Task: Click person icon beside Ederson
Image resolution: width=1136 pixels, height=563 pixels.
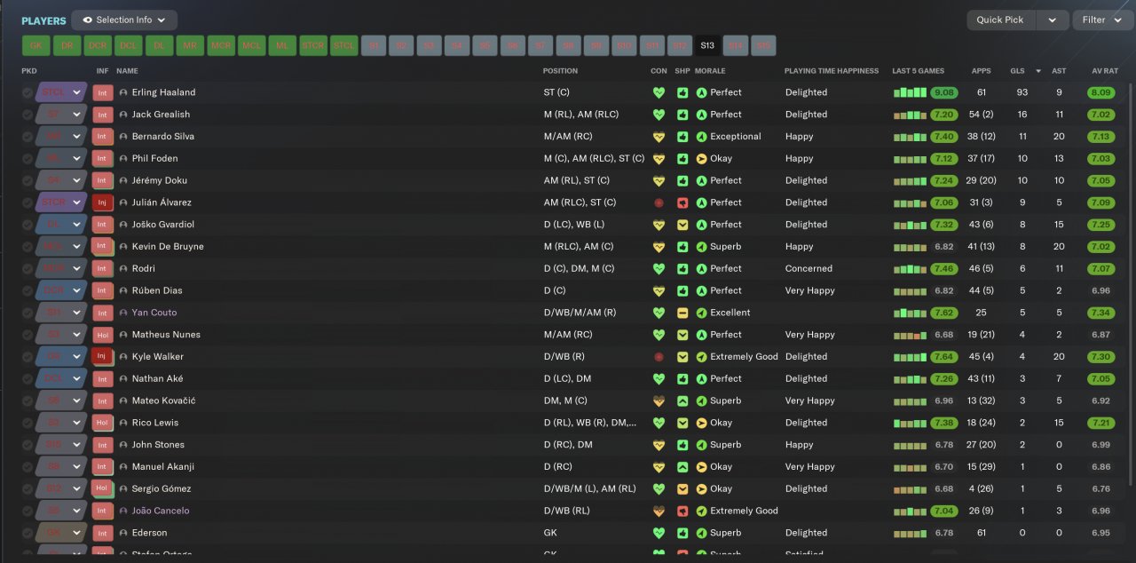Action: click(x=123, y=533)
